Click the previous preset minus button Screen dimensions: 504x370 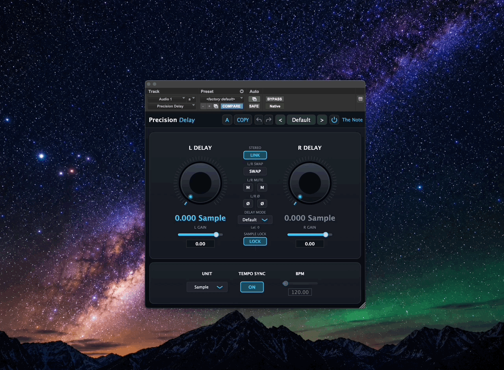(203, 106)
